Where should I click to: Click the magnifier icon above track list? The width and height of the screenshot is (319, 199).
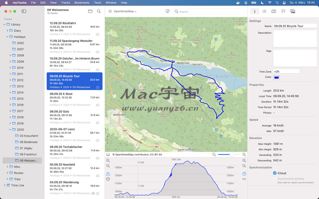point(99,11)
